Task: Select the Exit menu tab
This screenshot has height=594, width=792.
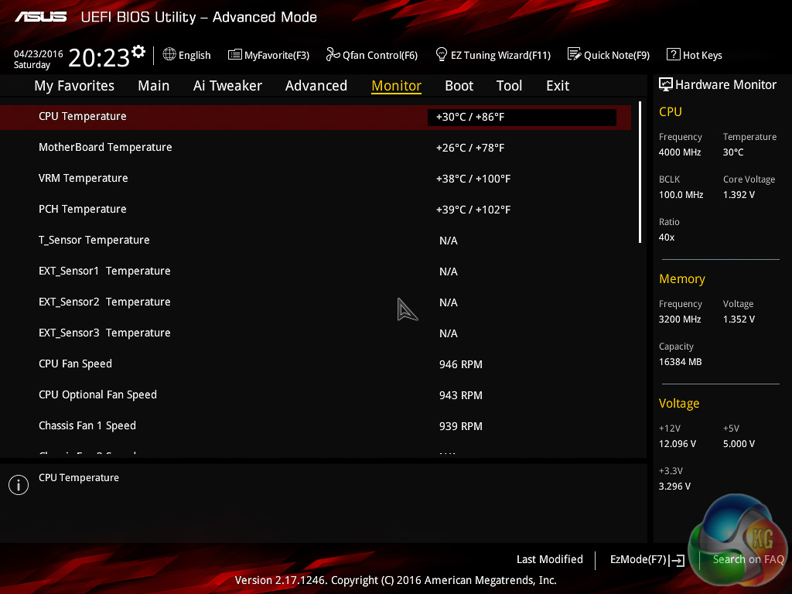Action: click(557, 86)
